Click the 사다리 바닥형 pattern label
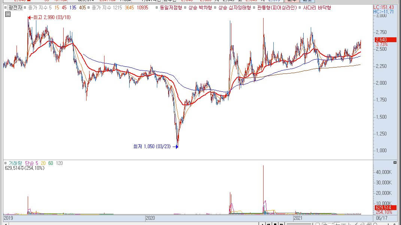This screenshot has width=401, height=225. (317, 7)
